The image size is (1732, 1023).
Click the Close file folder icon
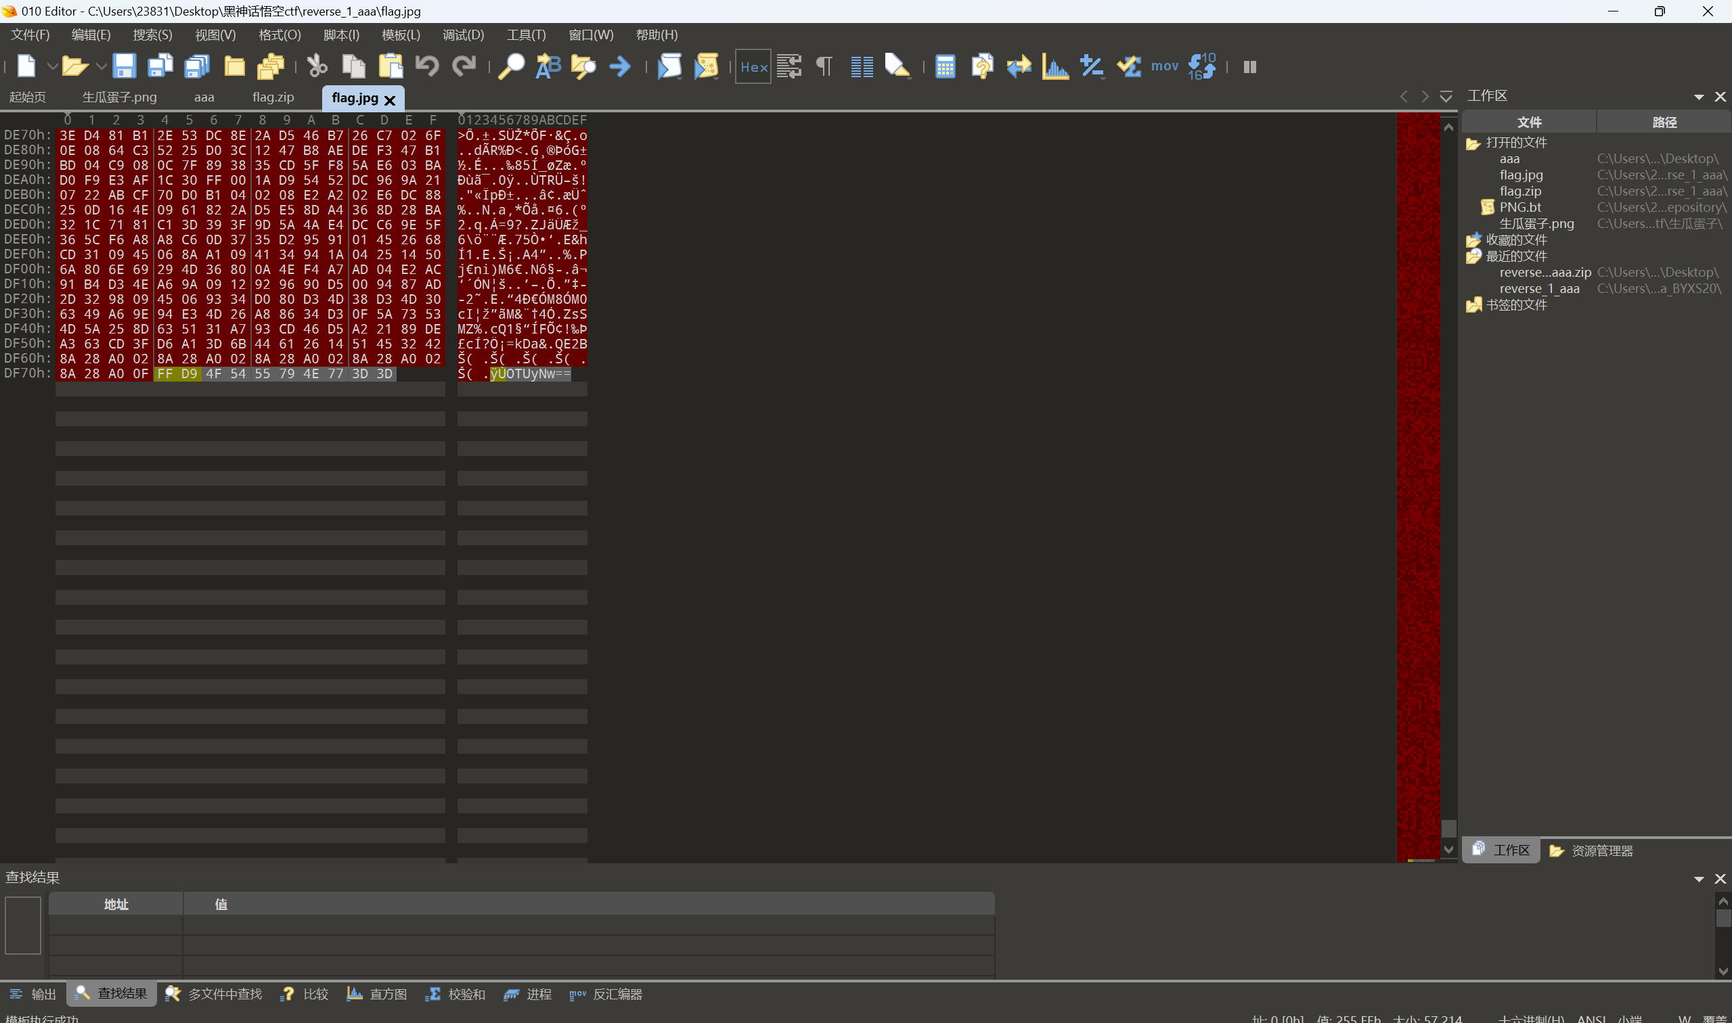[234, 66]
